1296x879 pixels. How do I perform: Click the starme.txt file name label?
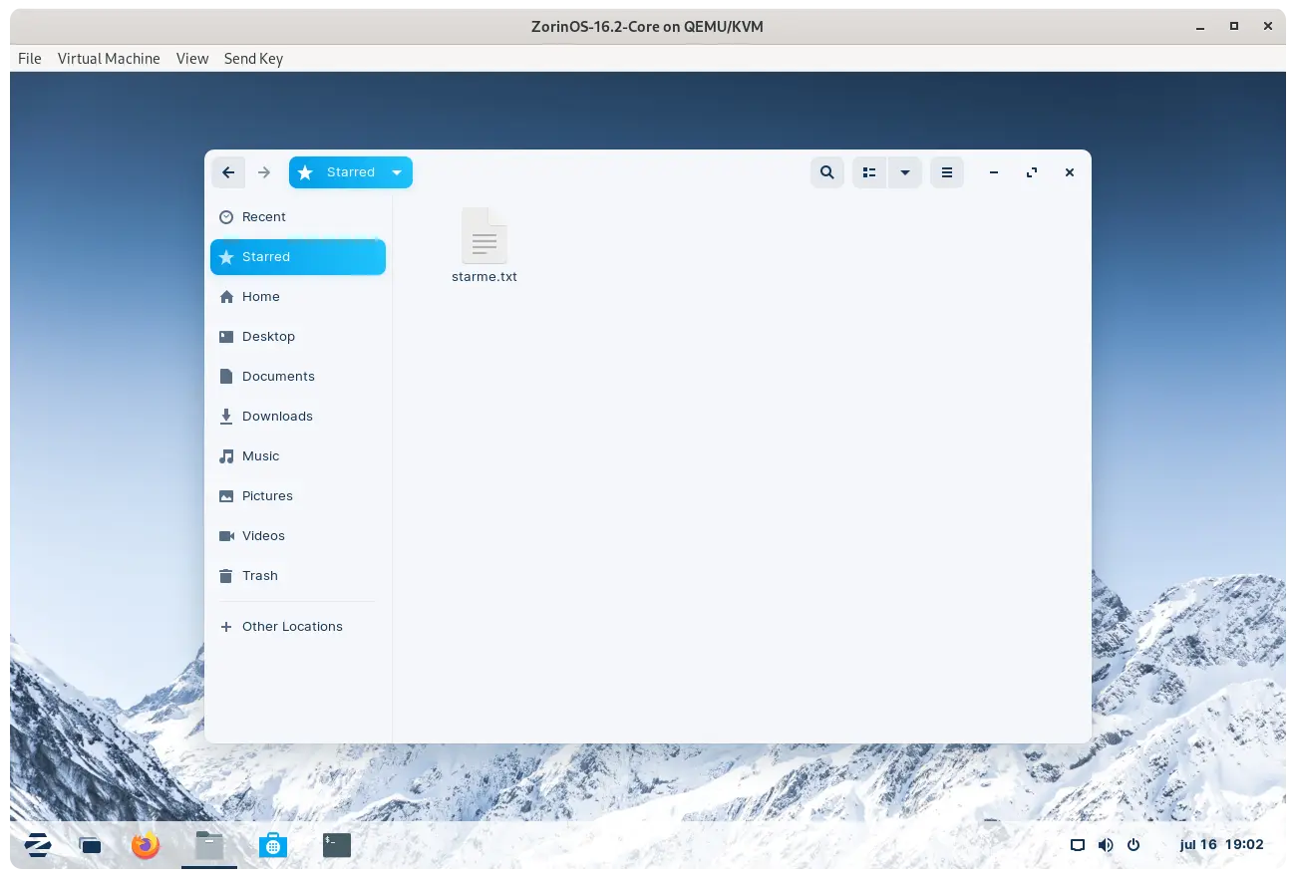(485, 277)
